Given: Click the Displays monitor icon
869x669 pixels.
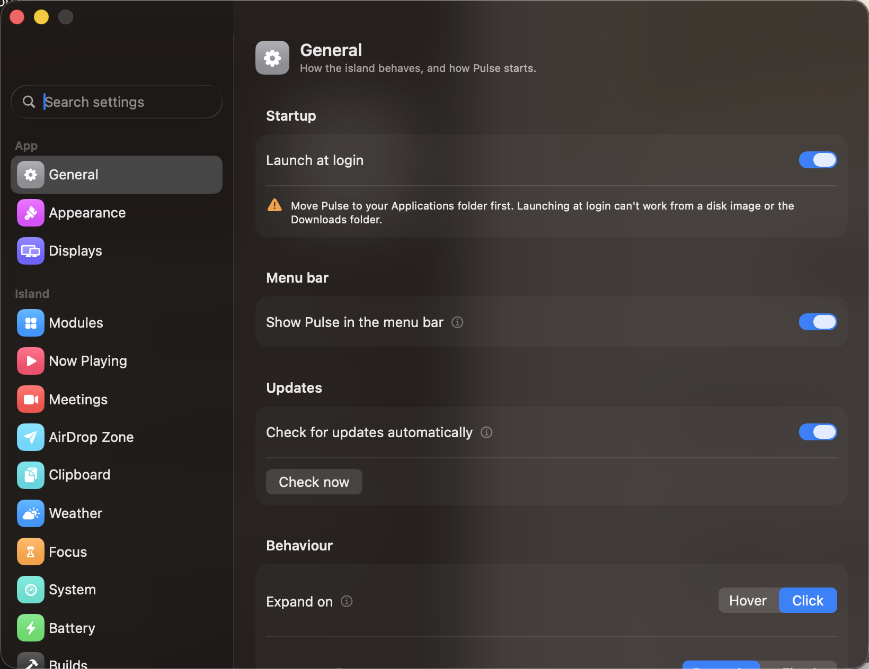Looking at the screenshot, I should [31, 251].
